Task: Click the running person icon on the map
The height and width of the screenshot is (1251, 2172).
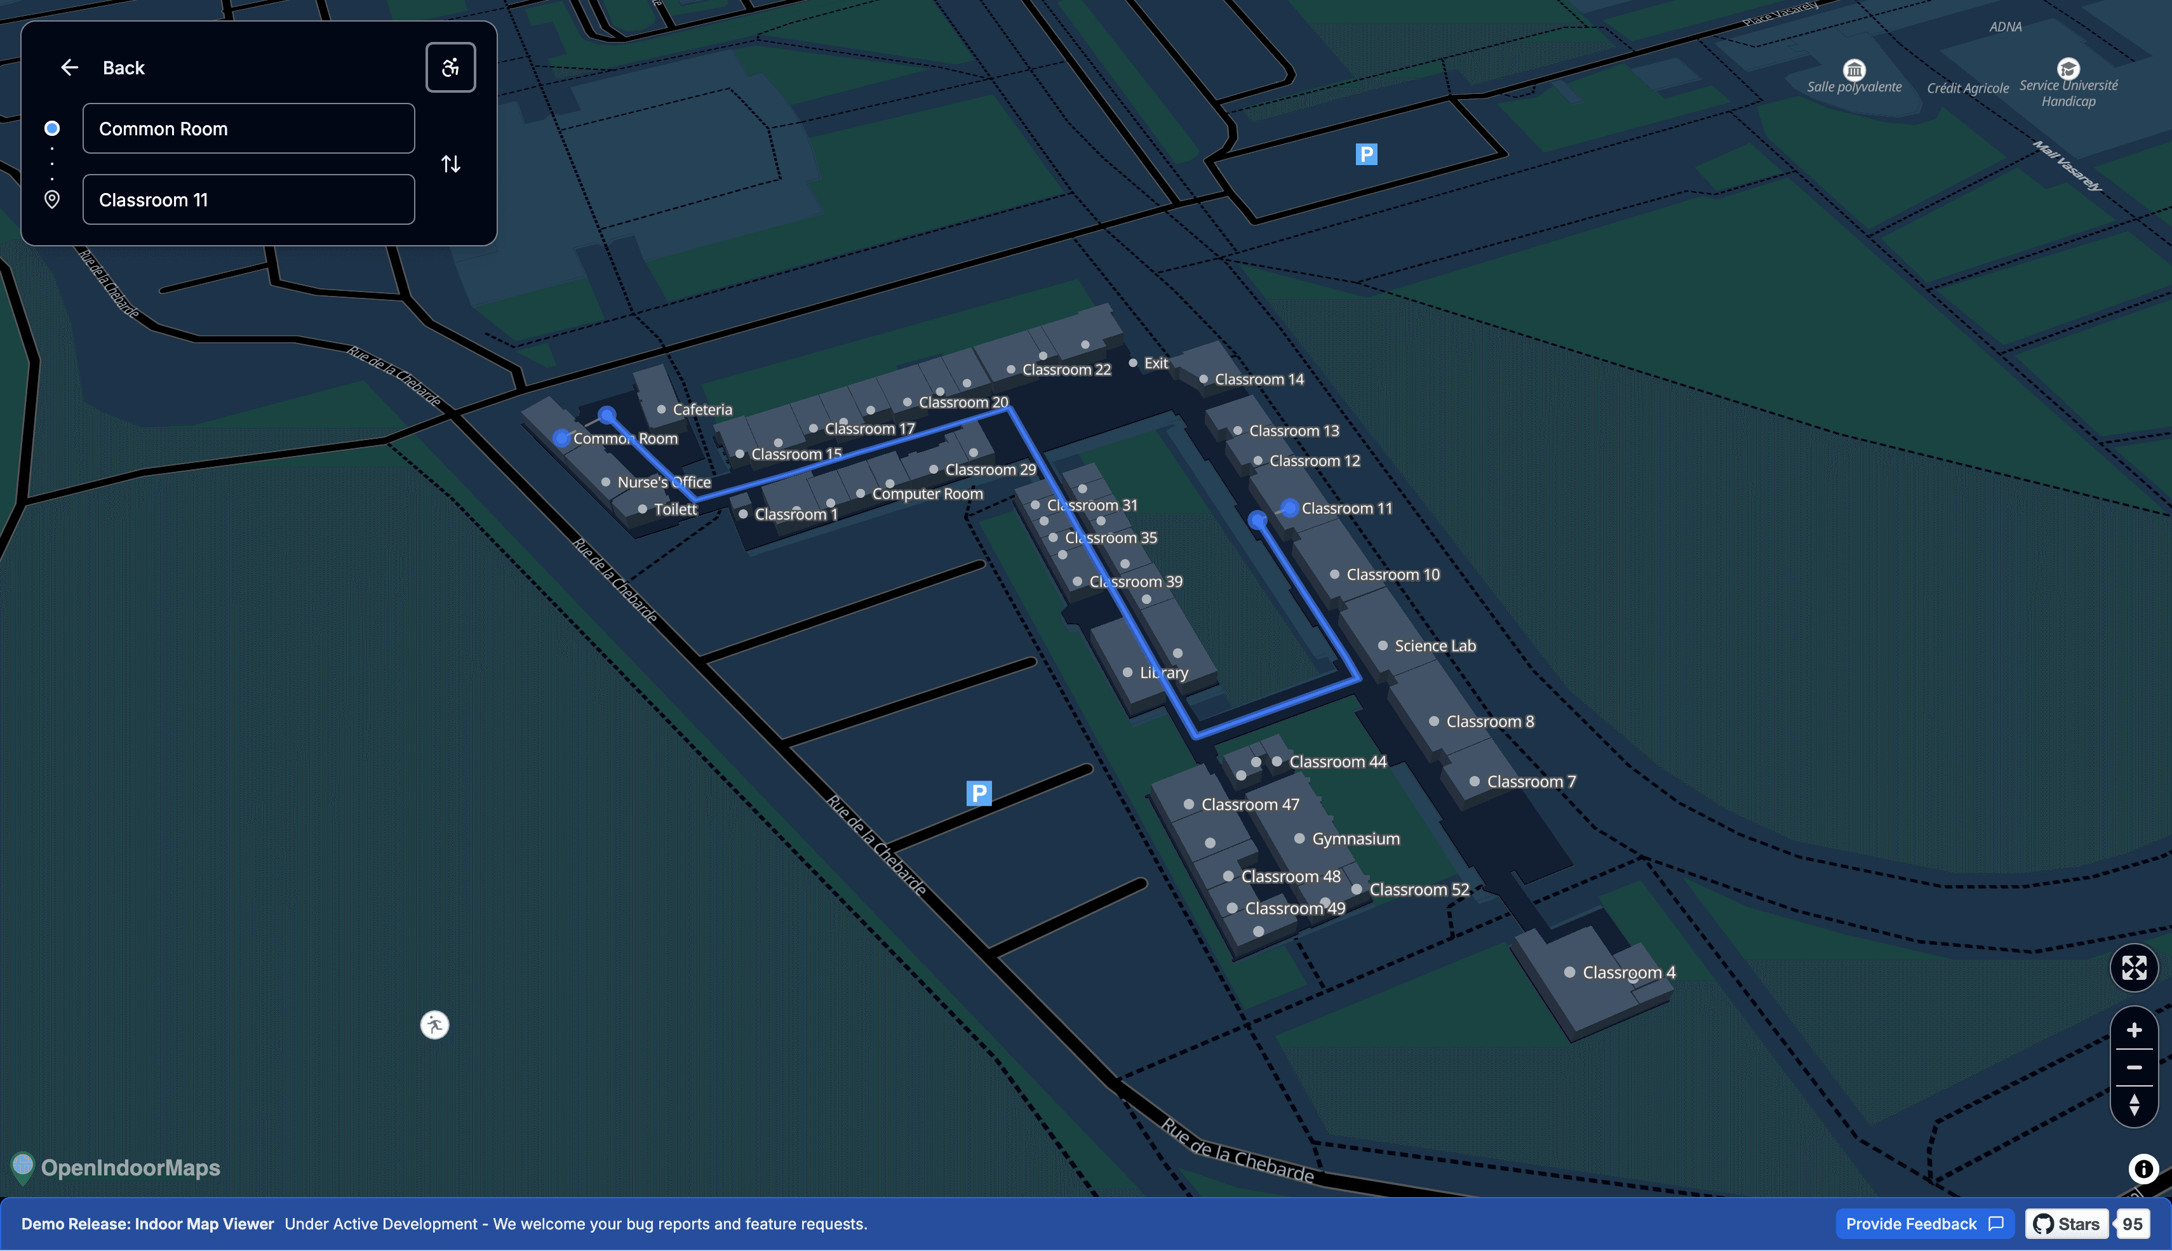Action: tap(436, 1024)
